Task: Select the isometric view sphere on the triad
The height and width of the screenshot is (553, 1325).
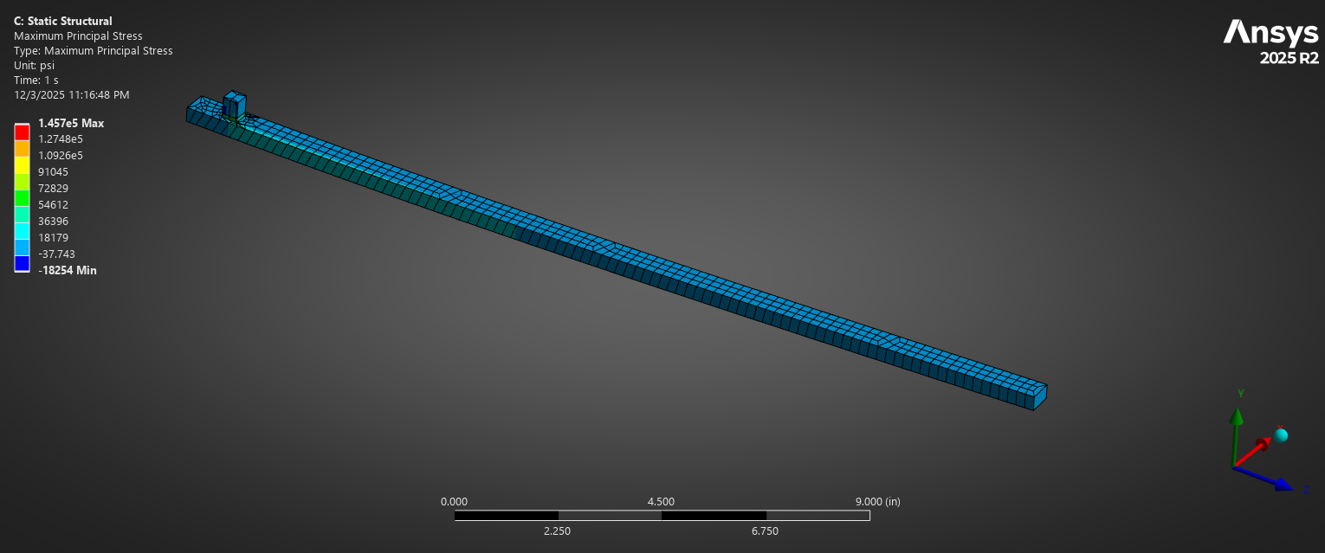Action: (x=1282, y=435)
